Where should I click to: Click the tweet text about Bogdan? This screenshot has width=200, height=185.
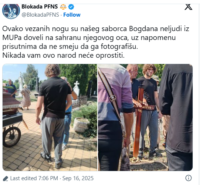click(x=96, y=42)
